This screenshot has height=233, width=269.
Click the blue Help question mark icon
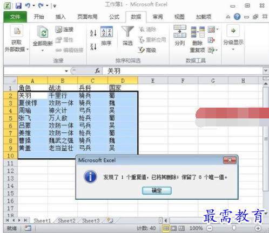(237, 17)
